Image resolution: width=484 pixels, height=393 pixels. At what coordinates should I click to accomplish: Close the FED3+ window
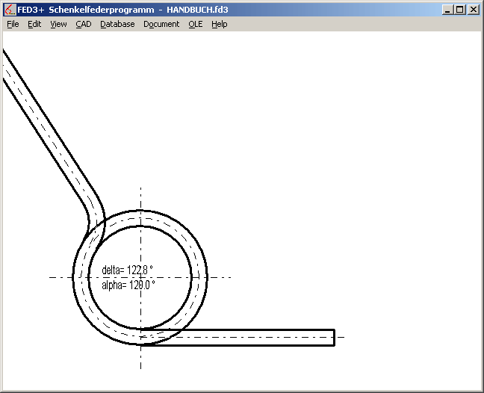coord(473,10)
